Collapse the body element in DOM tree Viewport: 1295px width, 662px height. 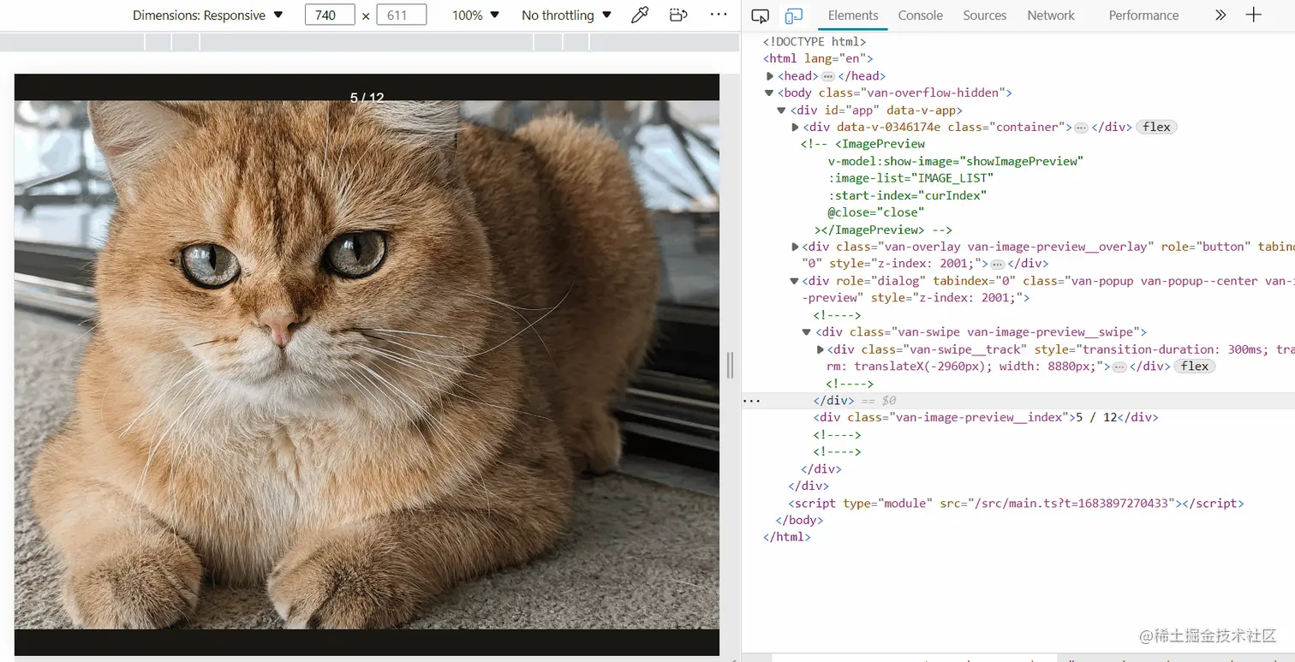768,92
